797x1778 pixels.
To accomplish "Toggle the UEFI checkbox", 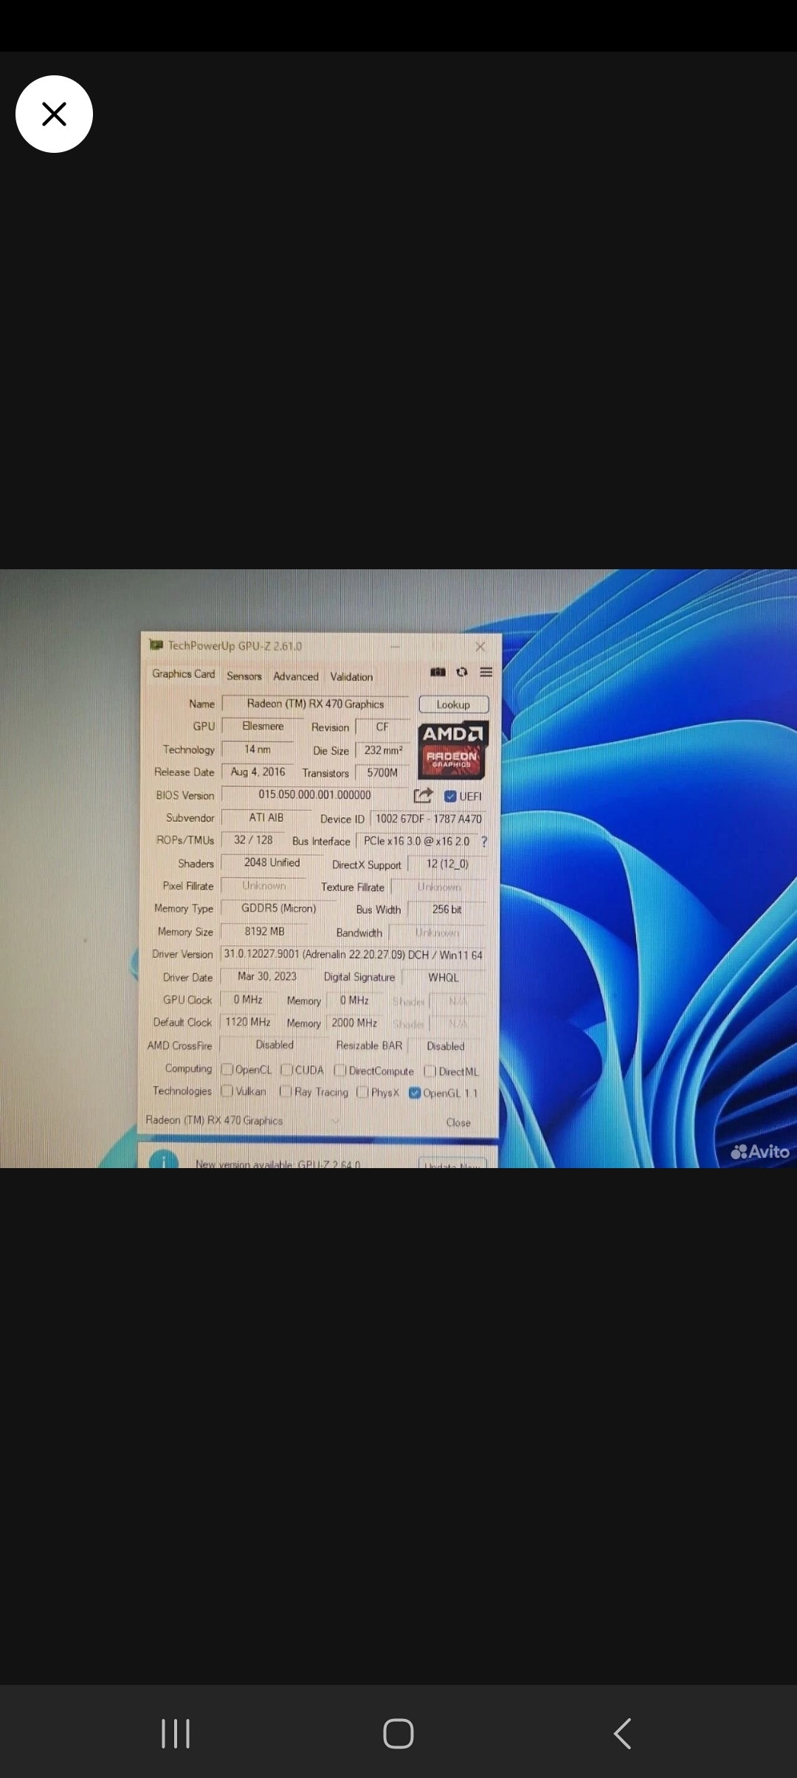I will [450, 796].
